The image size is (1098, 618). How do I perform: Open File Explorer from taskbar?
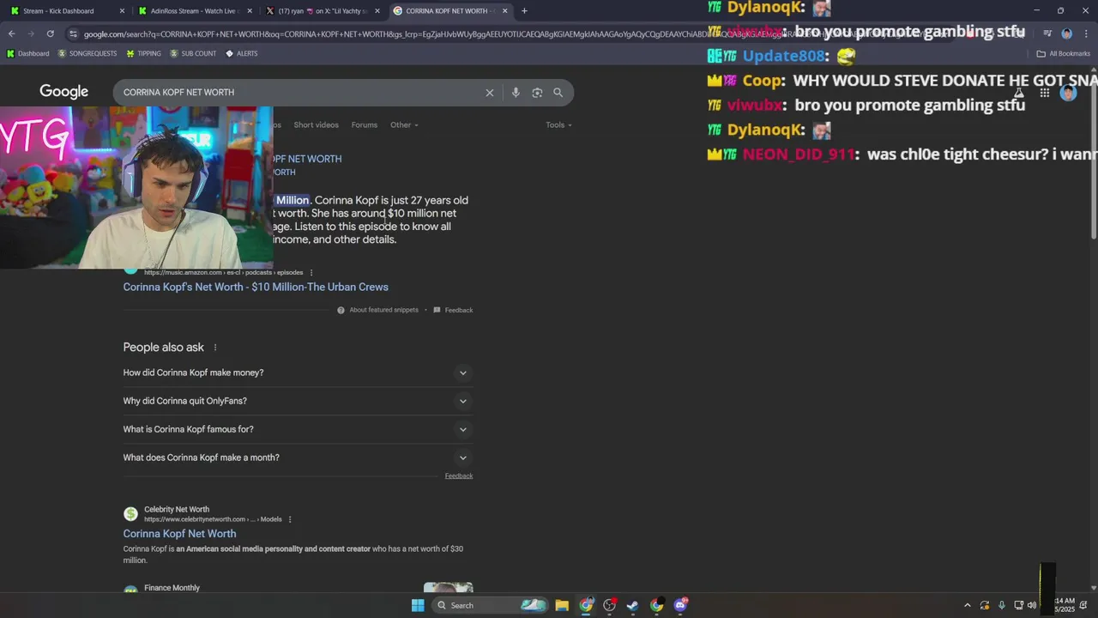click(x=562, y=605)
